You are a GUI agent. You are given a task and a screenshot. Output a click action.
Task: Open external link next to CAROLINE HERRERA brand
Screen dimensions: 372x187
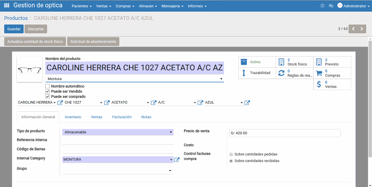coord(60,103)
